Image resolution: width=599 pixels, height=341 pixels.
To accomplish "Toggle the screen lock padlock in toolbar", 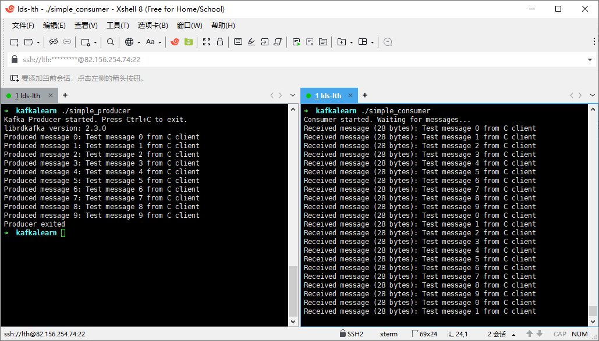I will (220, 42).
